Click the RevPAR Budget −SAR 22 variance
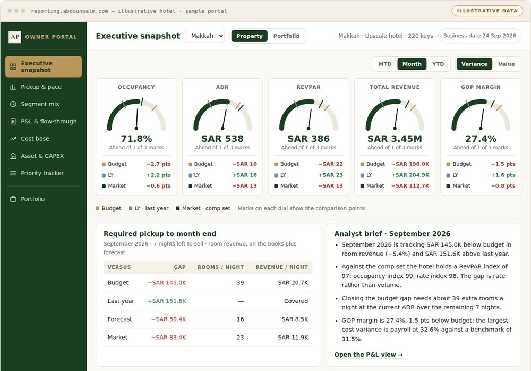 [330, 164]
